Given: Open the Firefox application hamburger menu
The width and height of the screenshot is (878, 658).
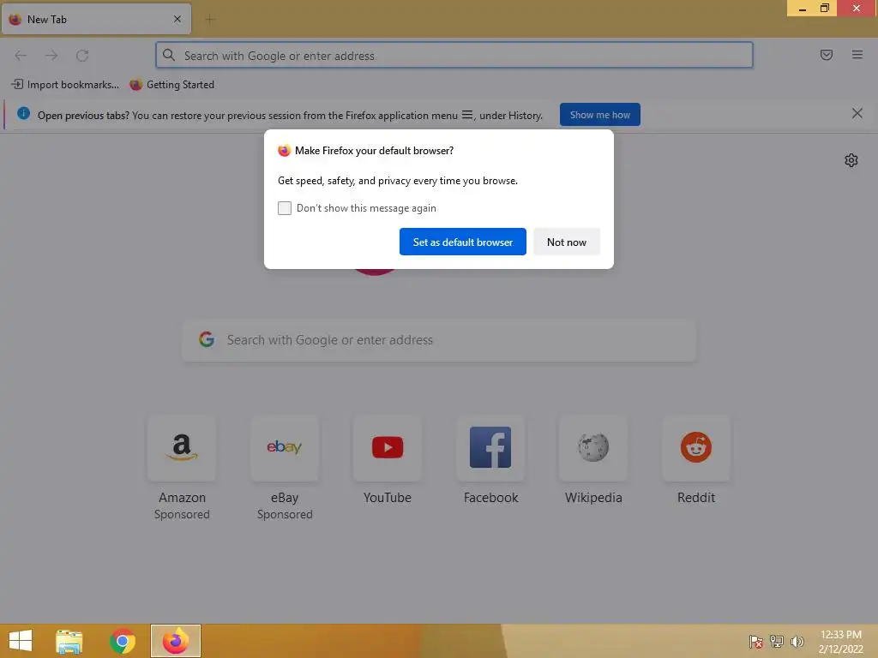Looking at the screenshot, I should click(x=857, y=55).
